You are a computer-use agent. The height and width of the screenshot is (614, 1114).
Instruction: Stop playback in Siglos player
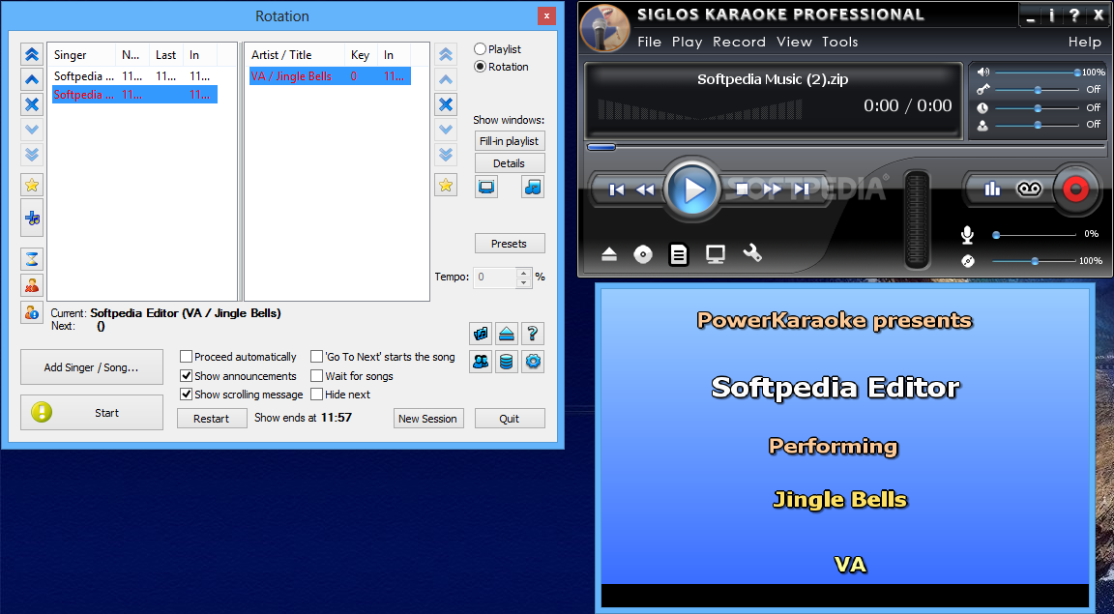pos(742,189)
